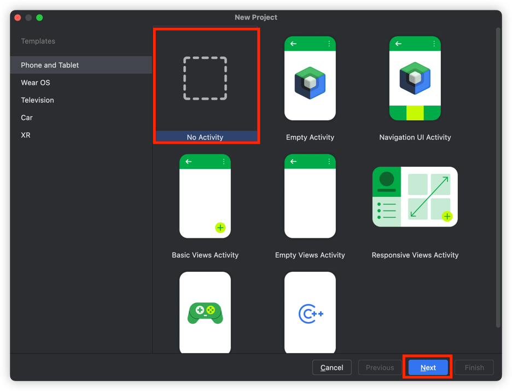The width and height of the screenshot is (512, 391).
Task: Show Television templates
Action: tap(37, 100)
